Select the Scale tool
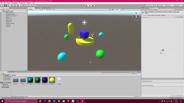The height and width of the screenshot is (103, 184). pos(11,6)
